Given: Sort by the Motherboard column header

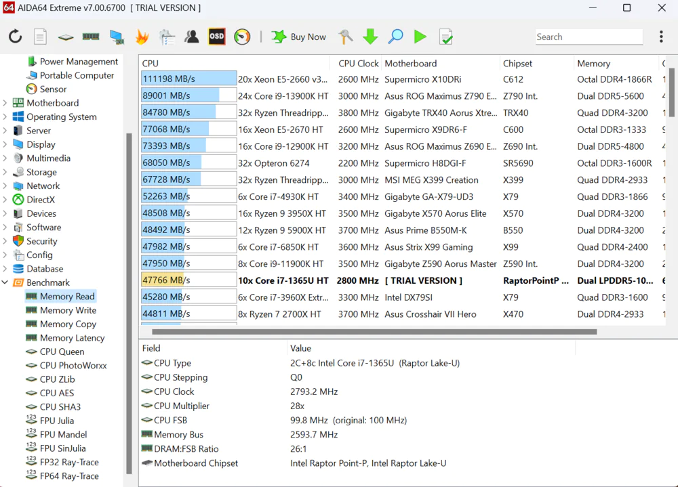Looking at the screenshot, I should (x=441, y=64).
